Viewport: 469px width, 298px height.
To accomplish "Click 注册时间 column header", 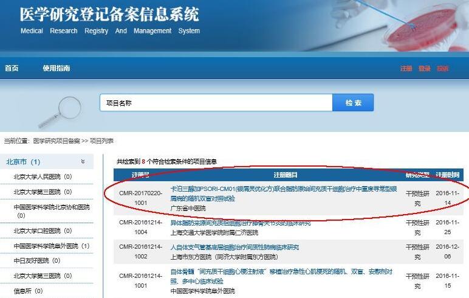I will (x=448, y=175).
